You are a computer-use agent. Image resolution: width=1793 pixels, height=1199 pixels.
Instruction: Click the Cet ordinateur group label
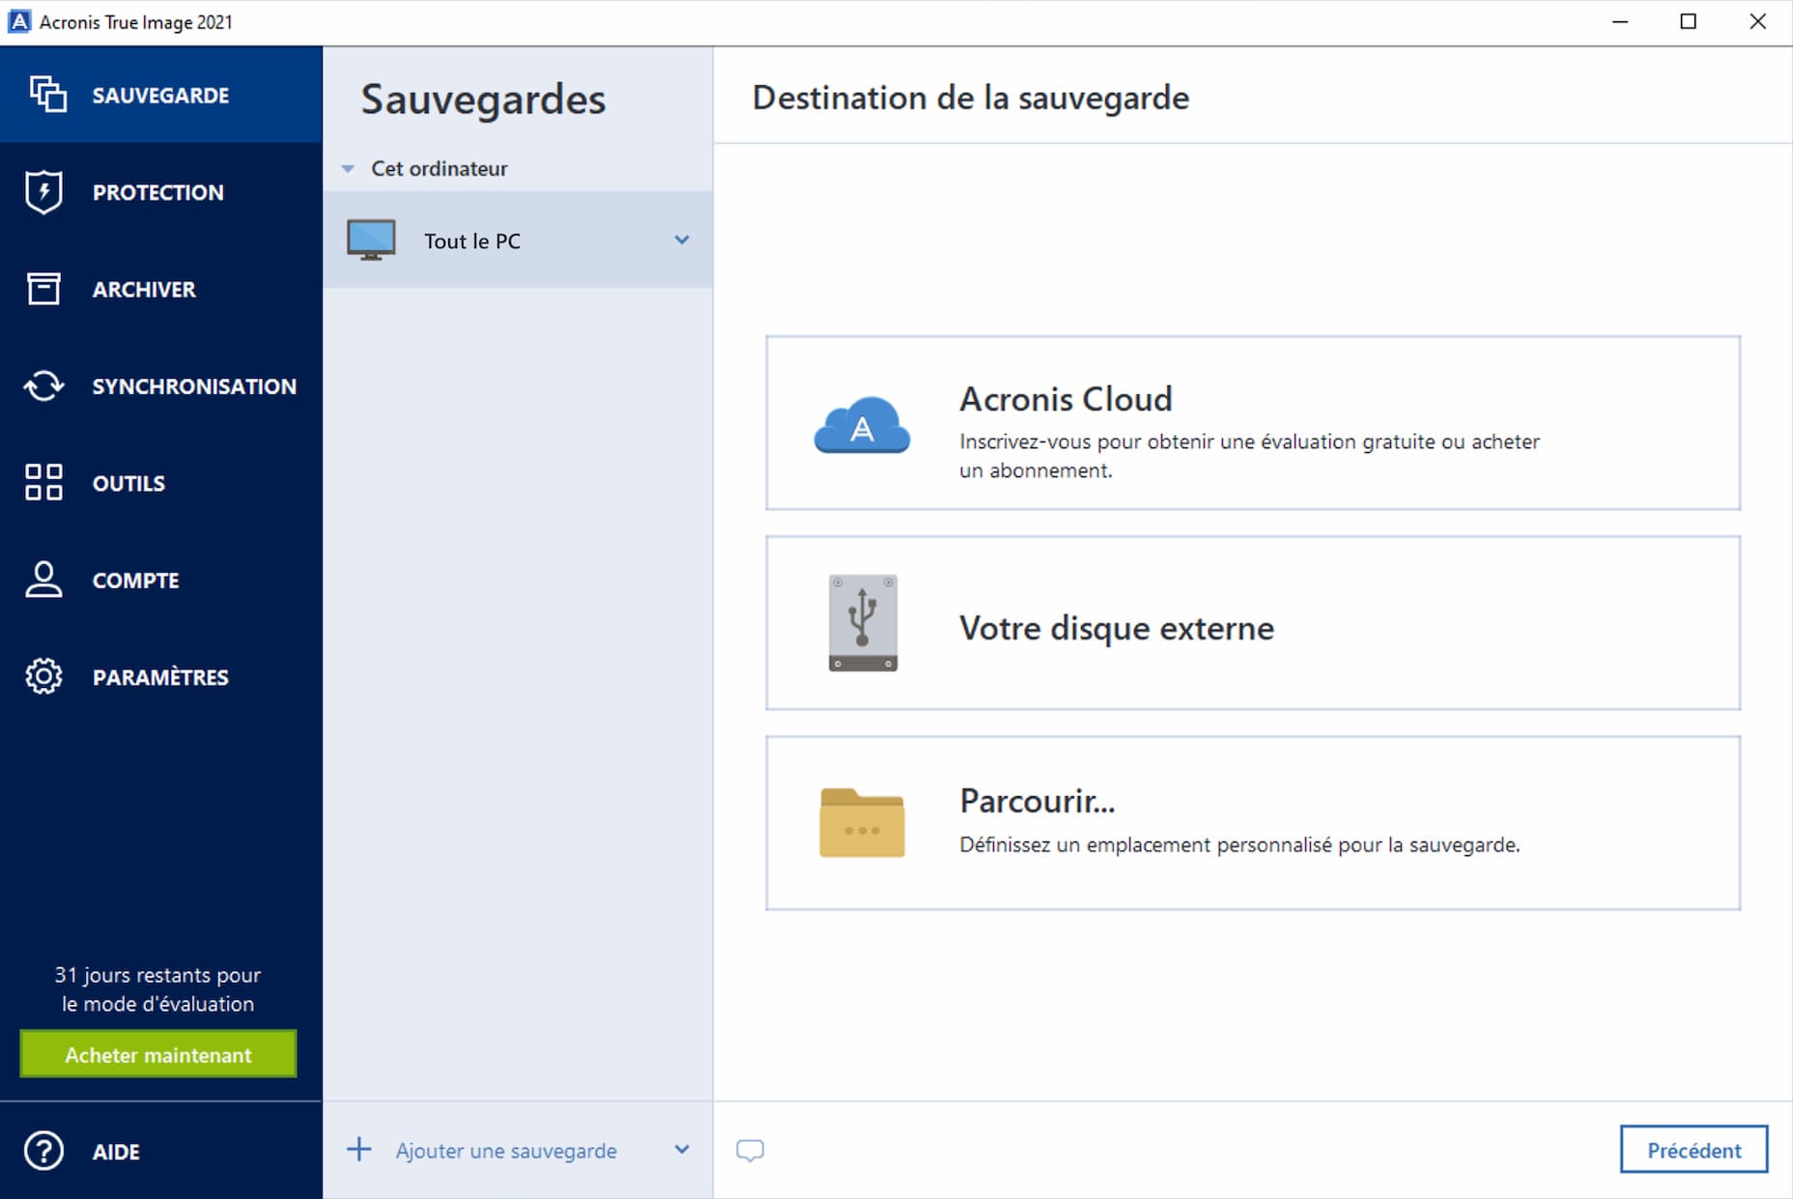440,168
